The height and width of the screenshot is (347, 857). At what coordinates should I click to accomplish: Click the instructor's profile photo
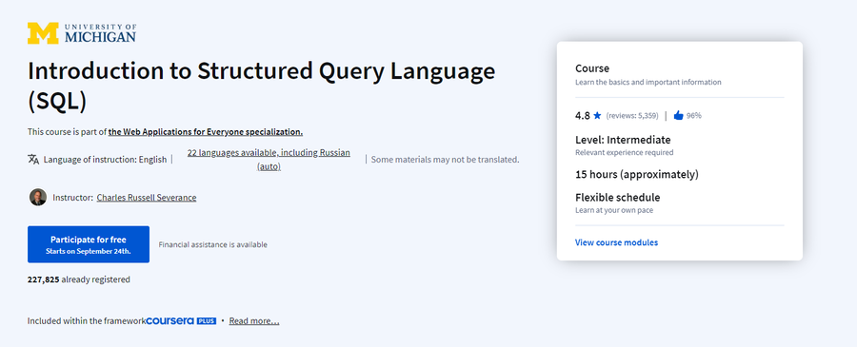pos(38,197)
